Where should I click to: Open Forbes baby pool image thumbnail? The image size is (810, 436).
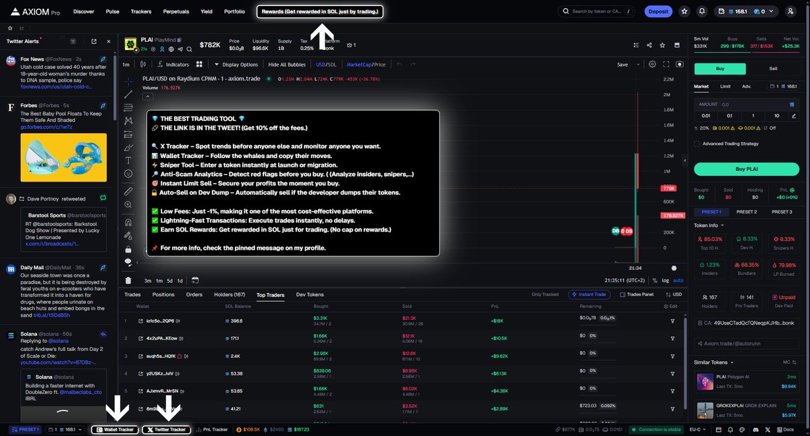63,157
